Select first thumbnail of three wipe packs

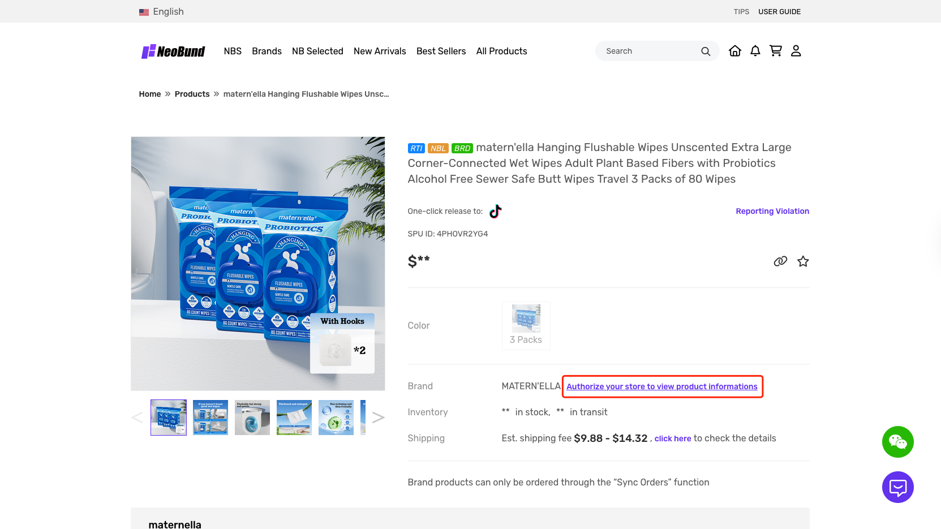(169, 418)
